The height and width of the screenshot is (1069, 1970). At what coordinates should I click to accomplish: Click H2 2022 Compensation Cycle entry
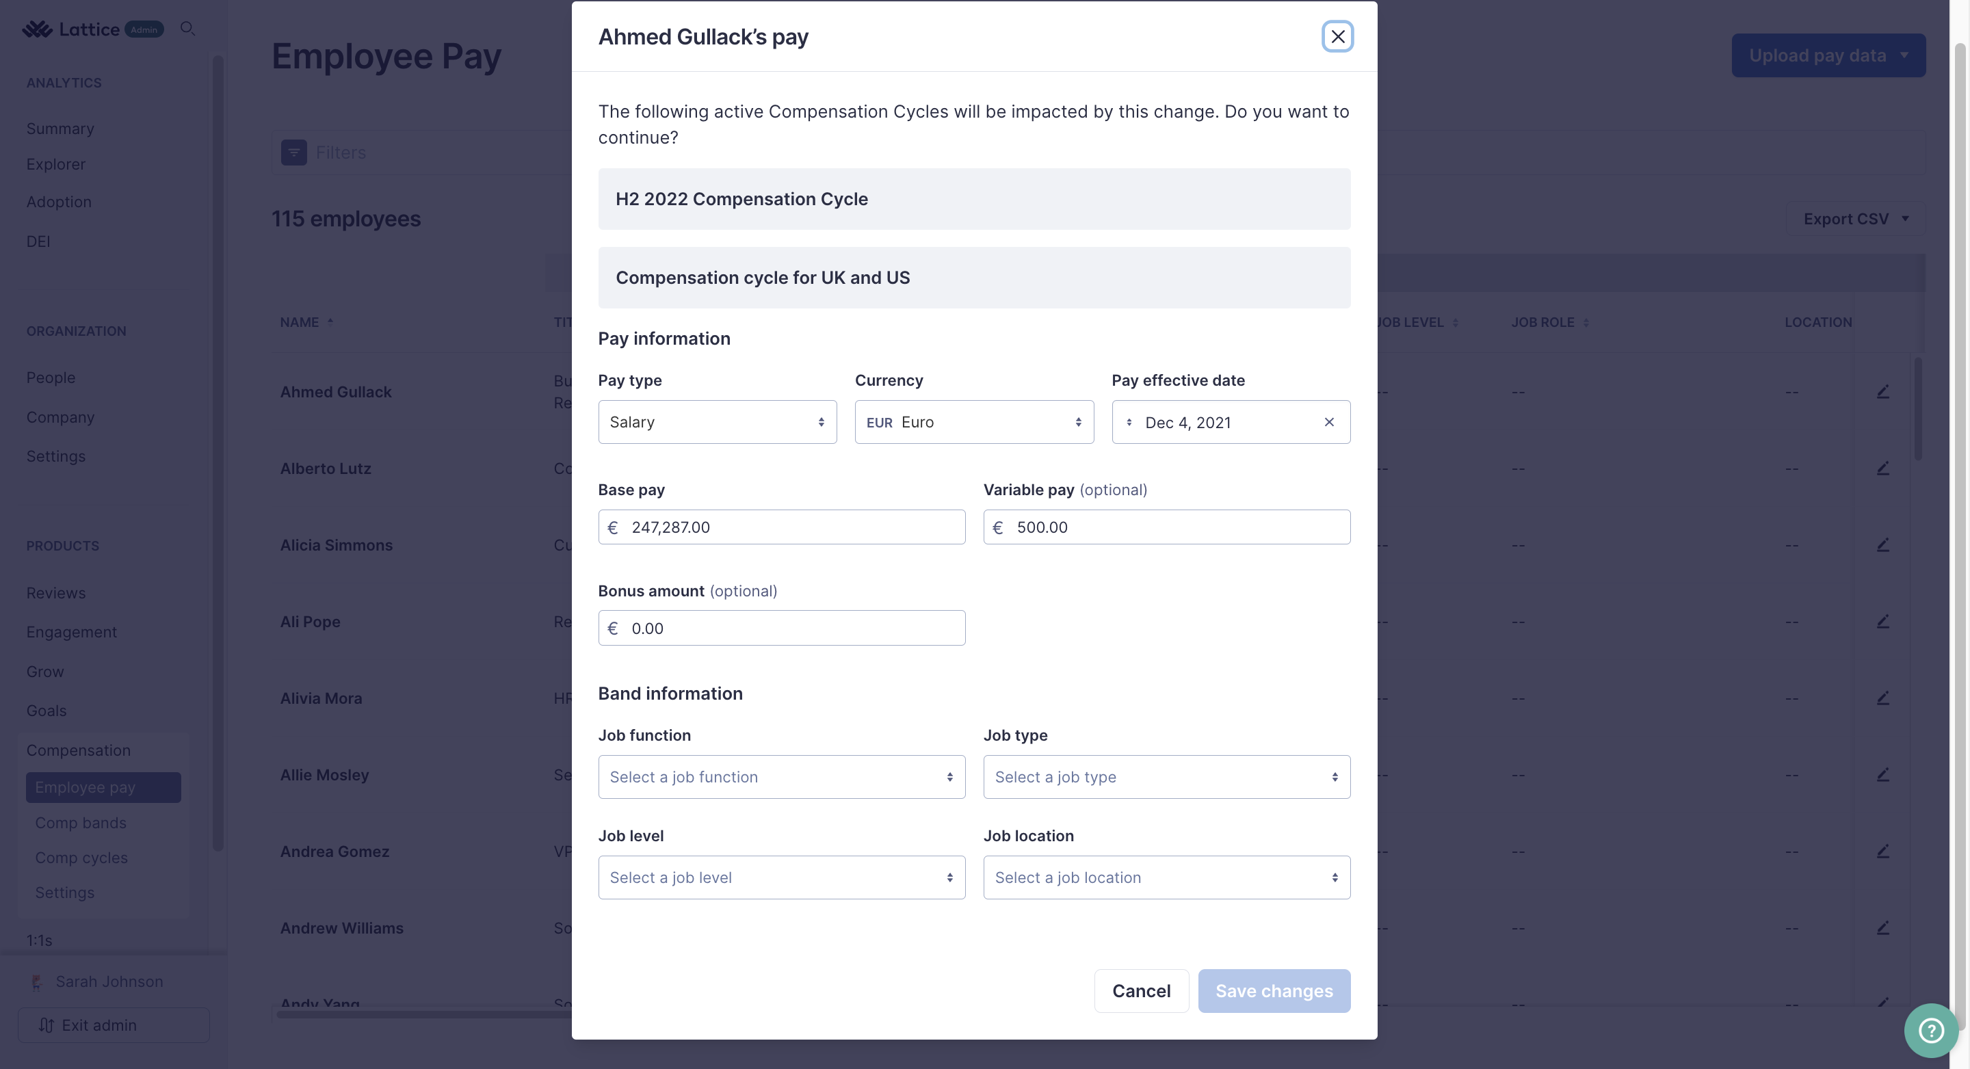[974, 199]
